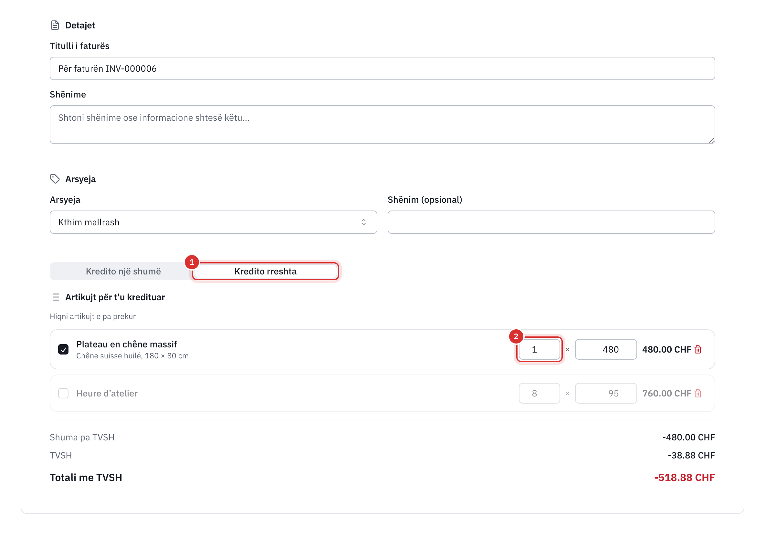Screen dimensions: 765x545
Task: Edit the unit price 95 field
Action: click(605, 393)
